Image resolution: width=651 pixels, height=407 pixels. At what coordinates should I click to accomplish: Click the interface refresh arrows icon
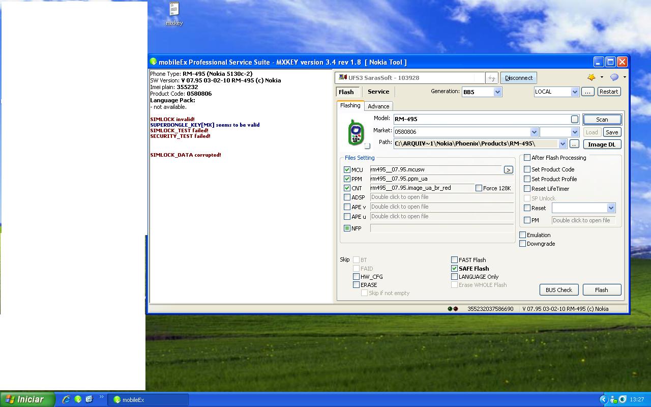[x=491, y=78]
